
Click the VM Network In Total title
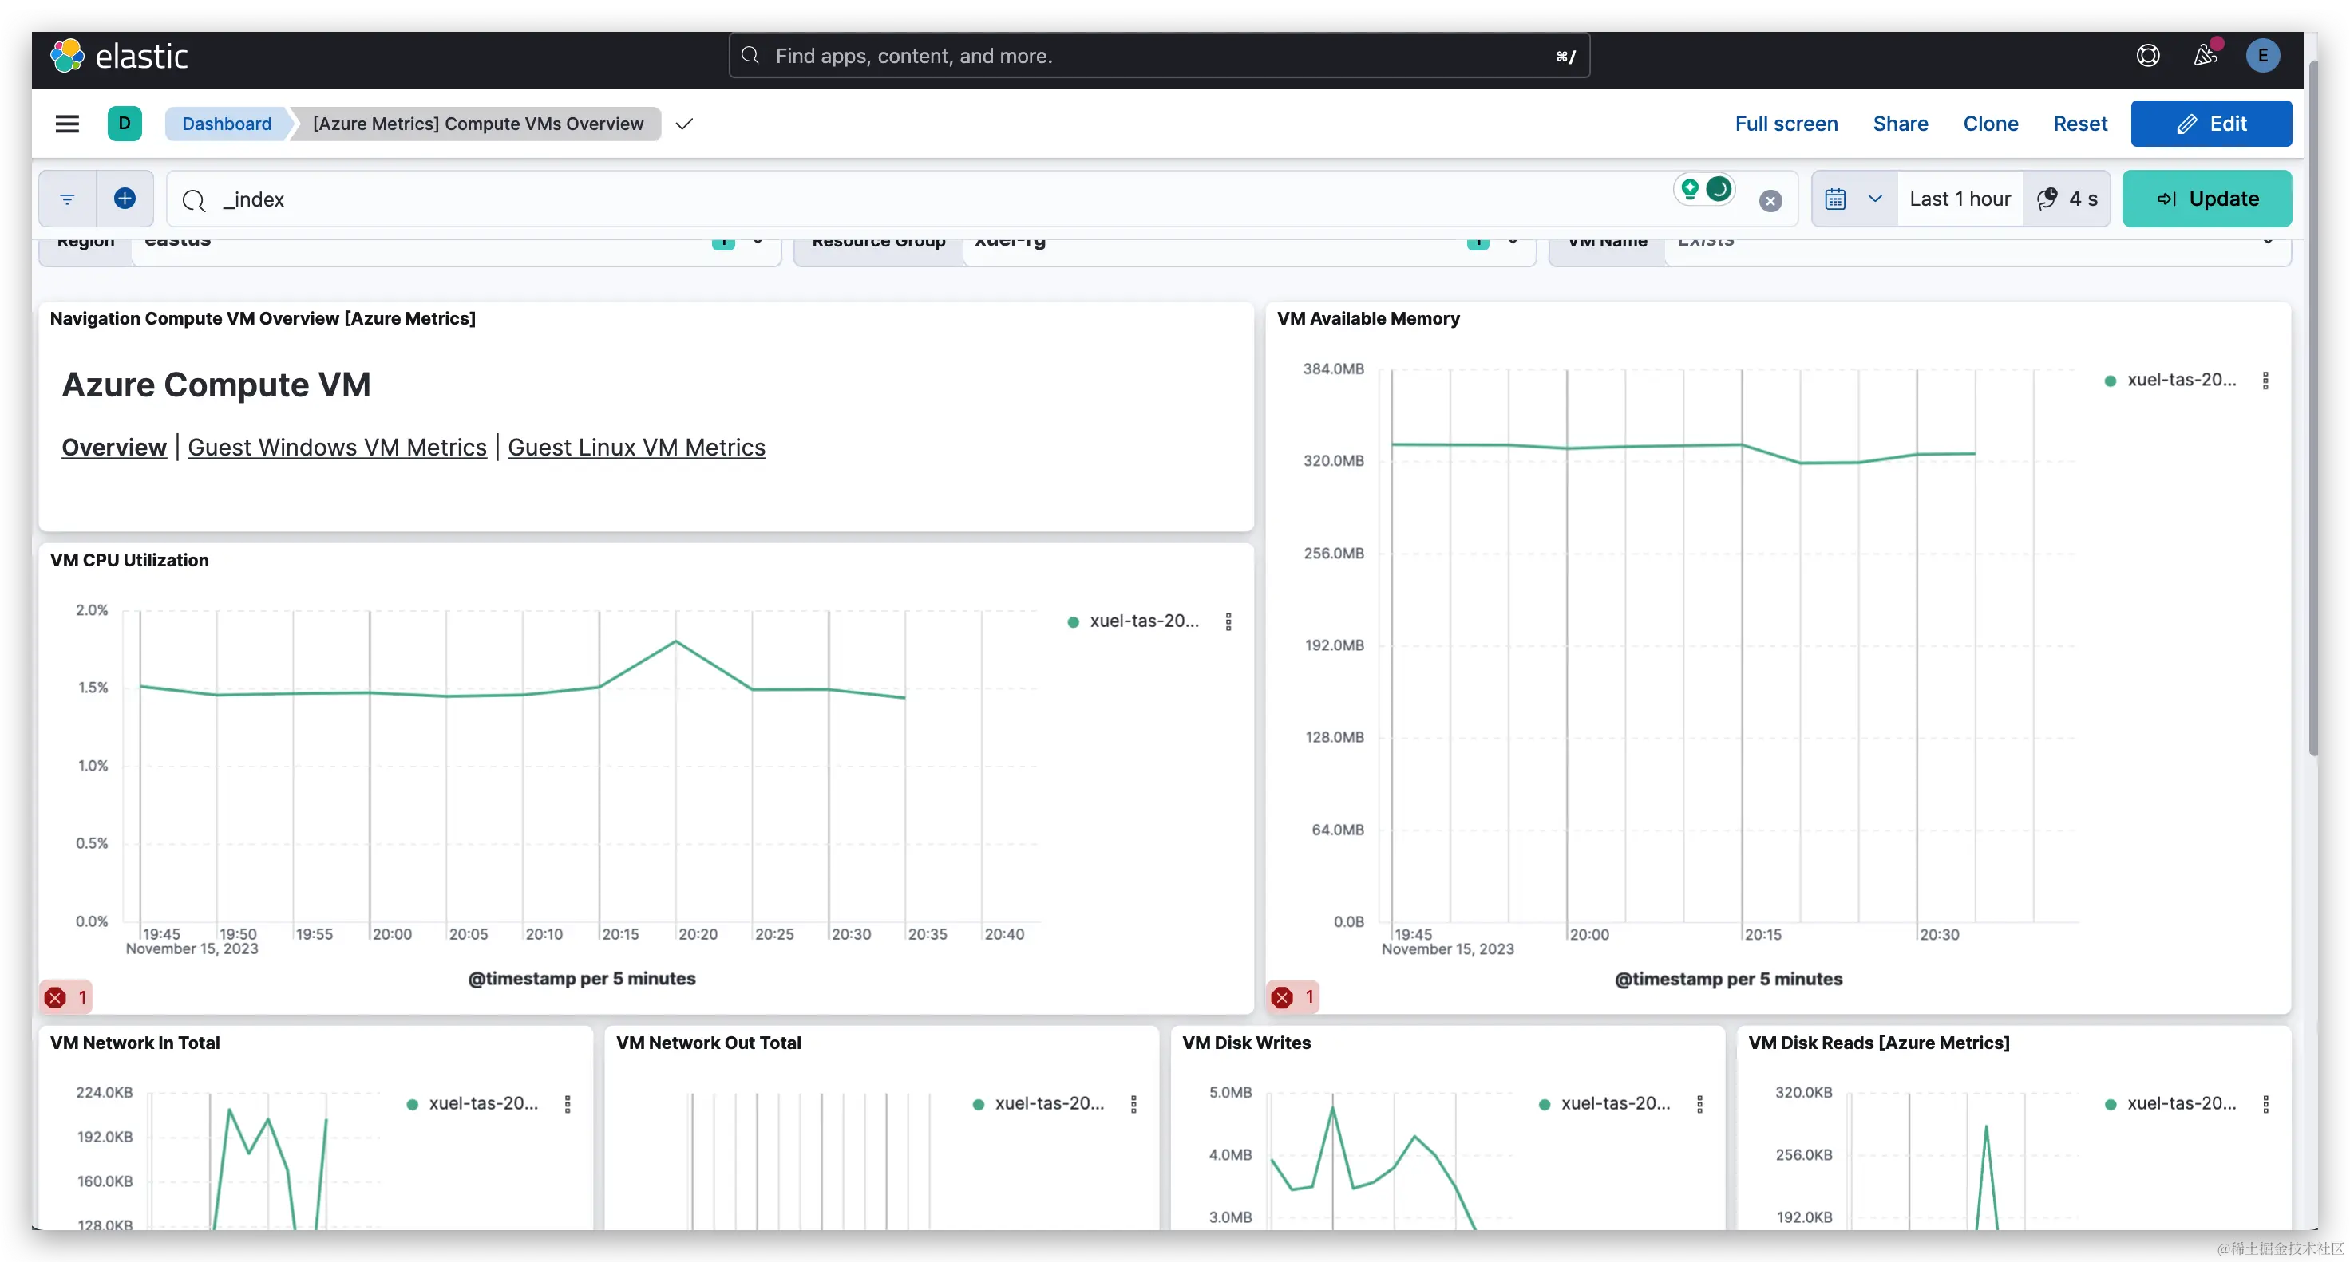pos(135,1043)
